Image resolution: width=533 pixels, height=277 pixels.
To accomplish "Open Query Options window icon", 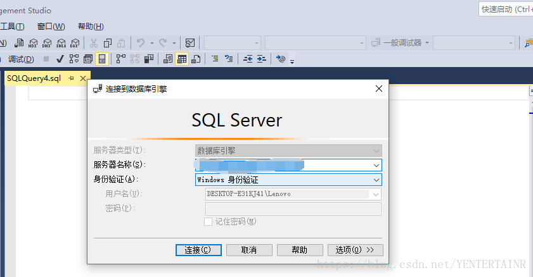I will [x=88, y=59].
